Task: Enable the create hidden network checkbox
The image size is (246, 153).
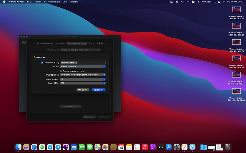Action: [x=61, y=71]
